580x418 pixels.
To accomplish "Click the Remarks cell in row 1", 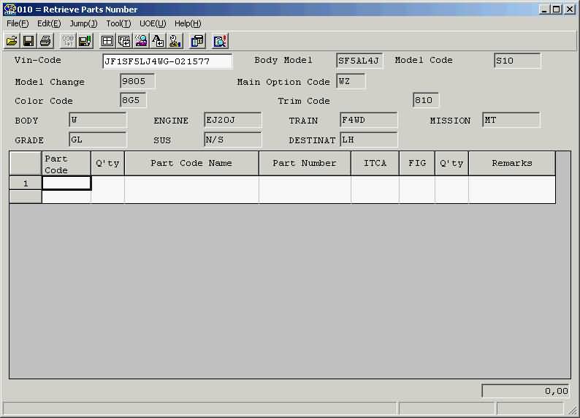I will (x=512, y=183).
